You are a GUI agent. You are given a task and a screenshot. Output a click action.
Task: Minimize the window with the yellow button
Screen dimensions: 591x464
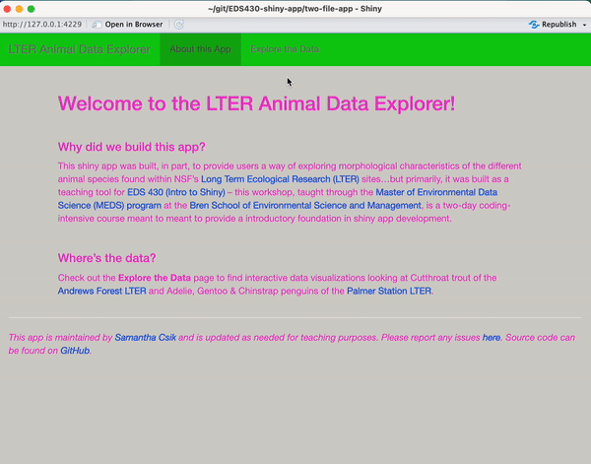coord(20,9)
